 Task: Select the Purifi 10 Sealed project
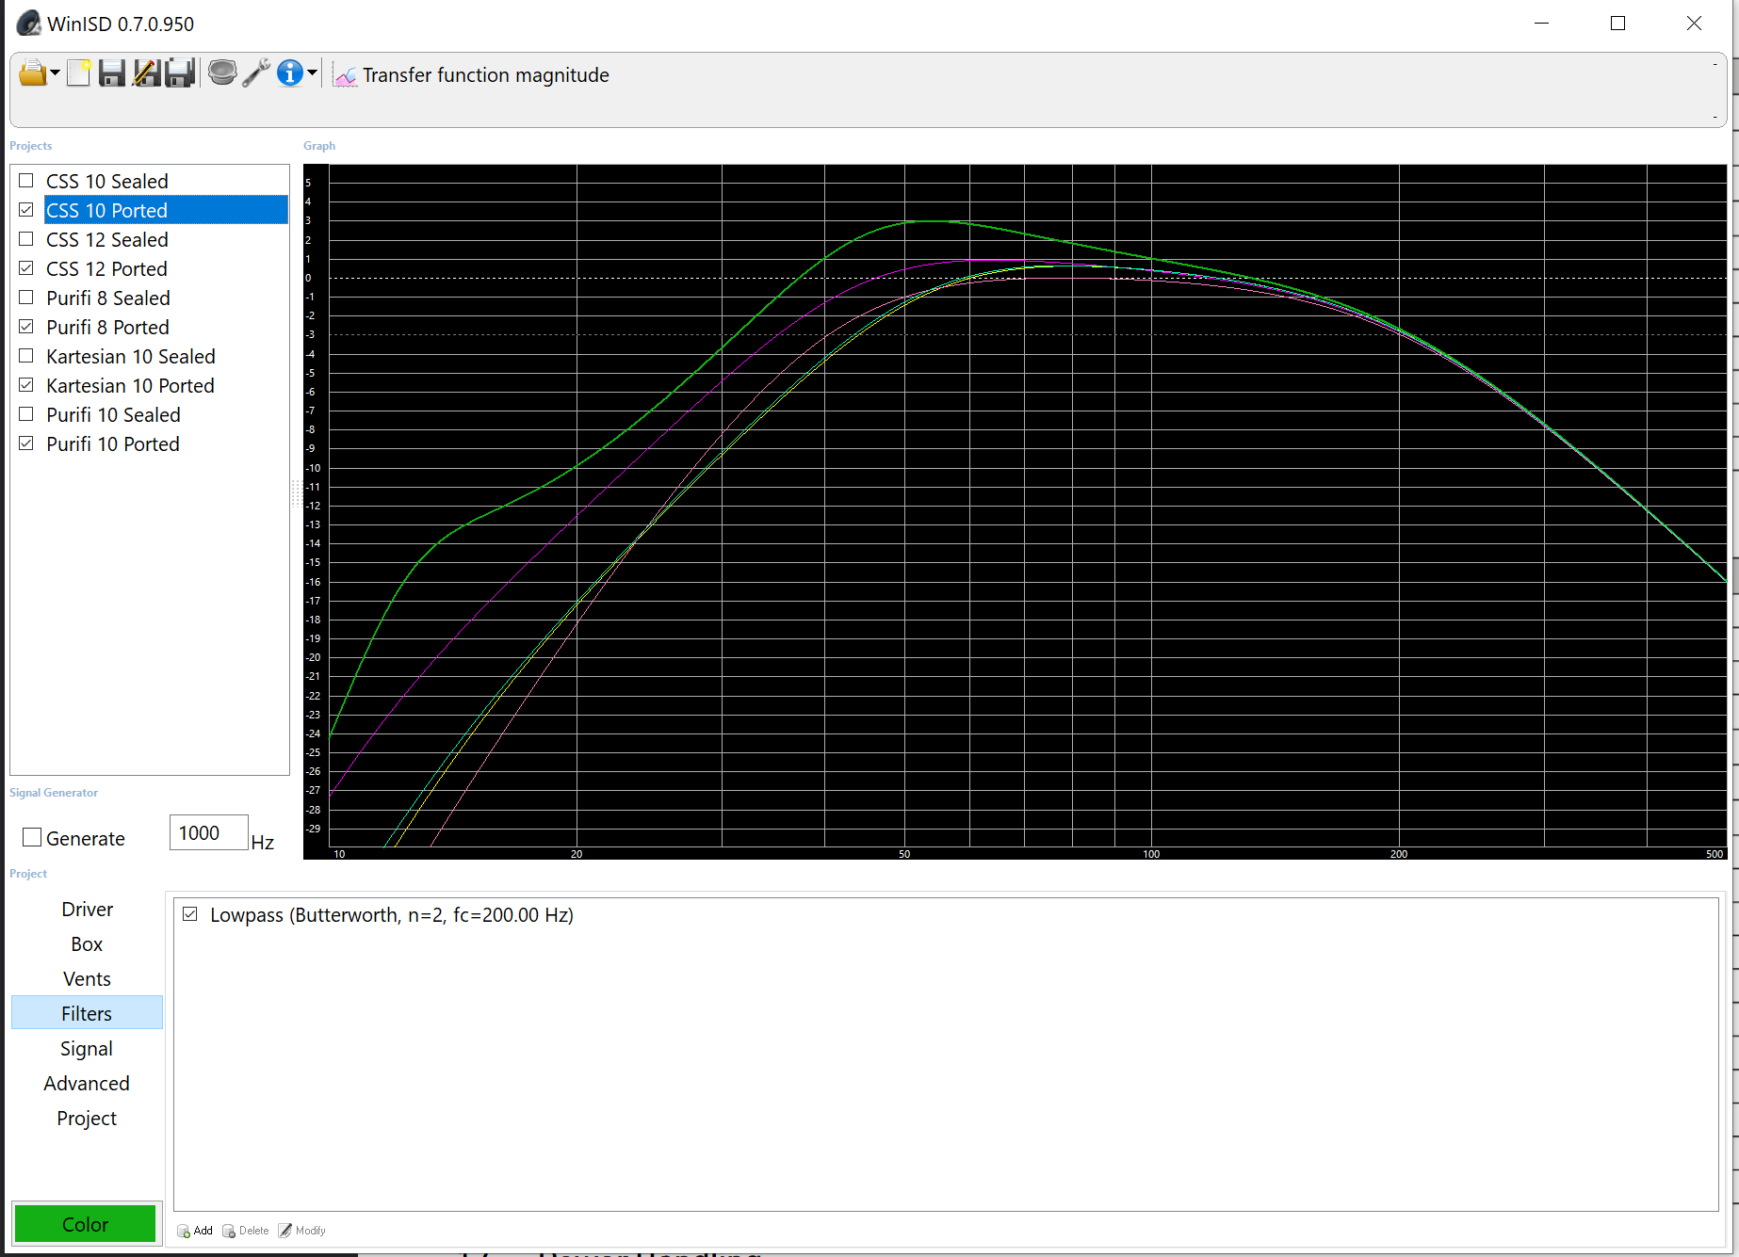point(113,414)
